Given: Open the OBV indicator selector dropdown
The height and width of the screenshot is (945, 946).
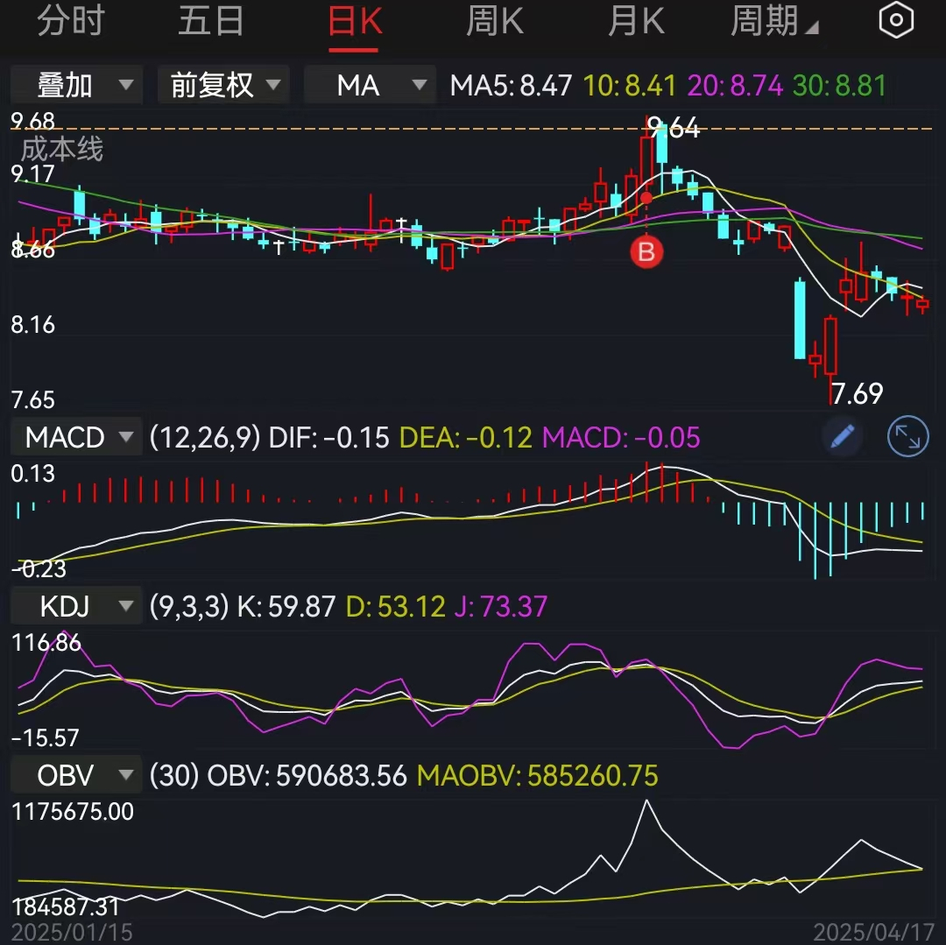Looking at the screenshot, I should point(75,774).
